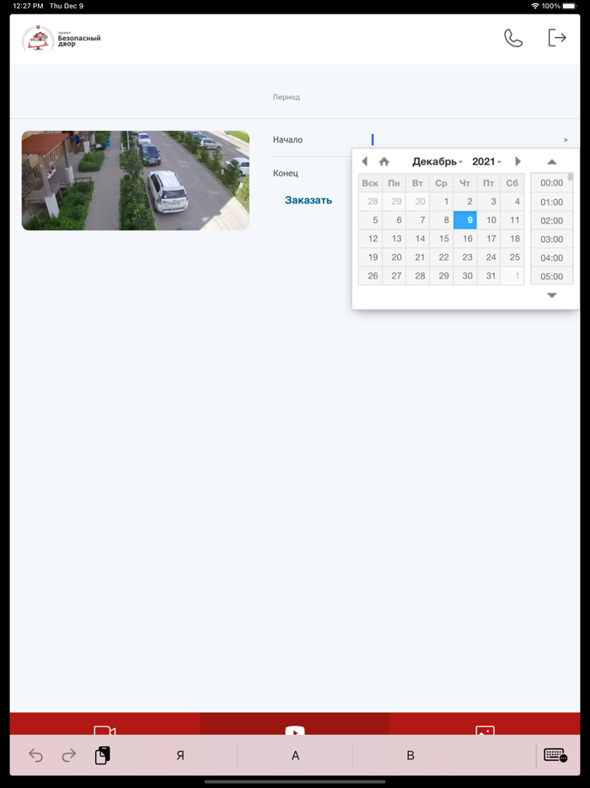
Task: Tap the paste clipboard icon
Action: [x=103, y=755]
